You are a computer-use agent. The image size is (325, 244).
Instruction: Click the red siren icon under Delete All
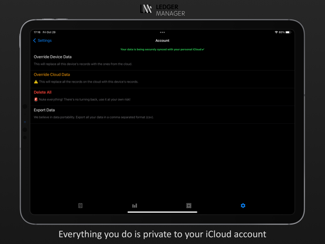point(36,100)
